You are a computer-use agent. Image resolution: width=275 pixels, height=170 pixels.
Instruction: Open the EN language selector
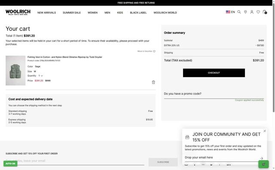tap(233, 12)
